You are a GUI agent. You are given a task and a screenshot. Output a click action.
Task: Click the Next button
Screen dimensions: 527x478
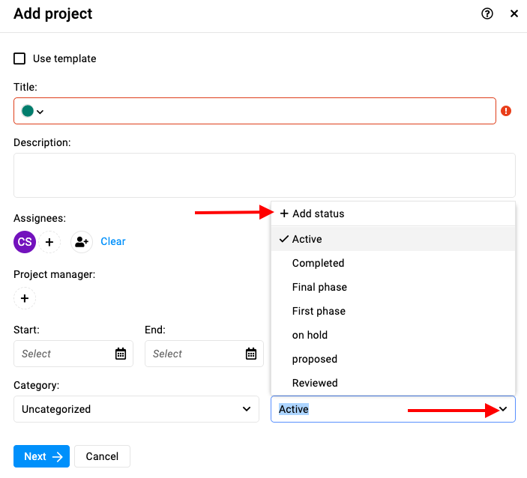(42, 456)
